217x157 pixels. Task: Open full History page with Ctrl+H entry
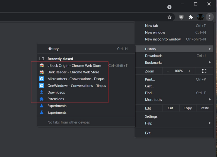pyautogui.click(x=86, y=49)
